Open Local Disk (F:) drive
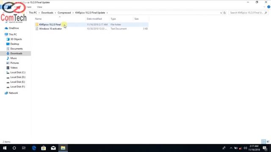The width and height of the screenshot is (271, 152). pyautogui.click(x=18, y=87)
